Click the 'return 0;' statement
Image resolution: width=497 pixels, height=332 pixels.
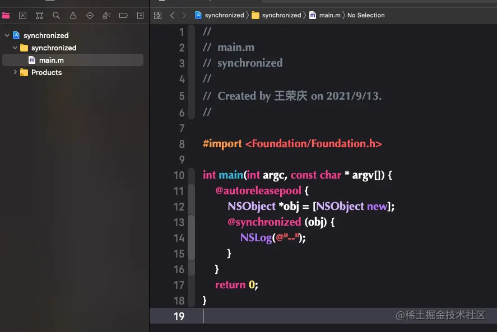coord(237,284)
